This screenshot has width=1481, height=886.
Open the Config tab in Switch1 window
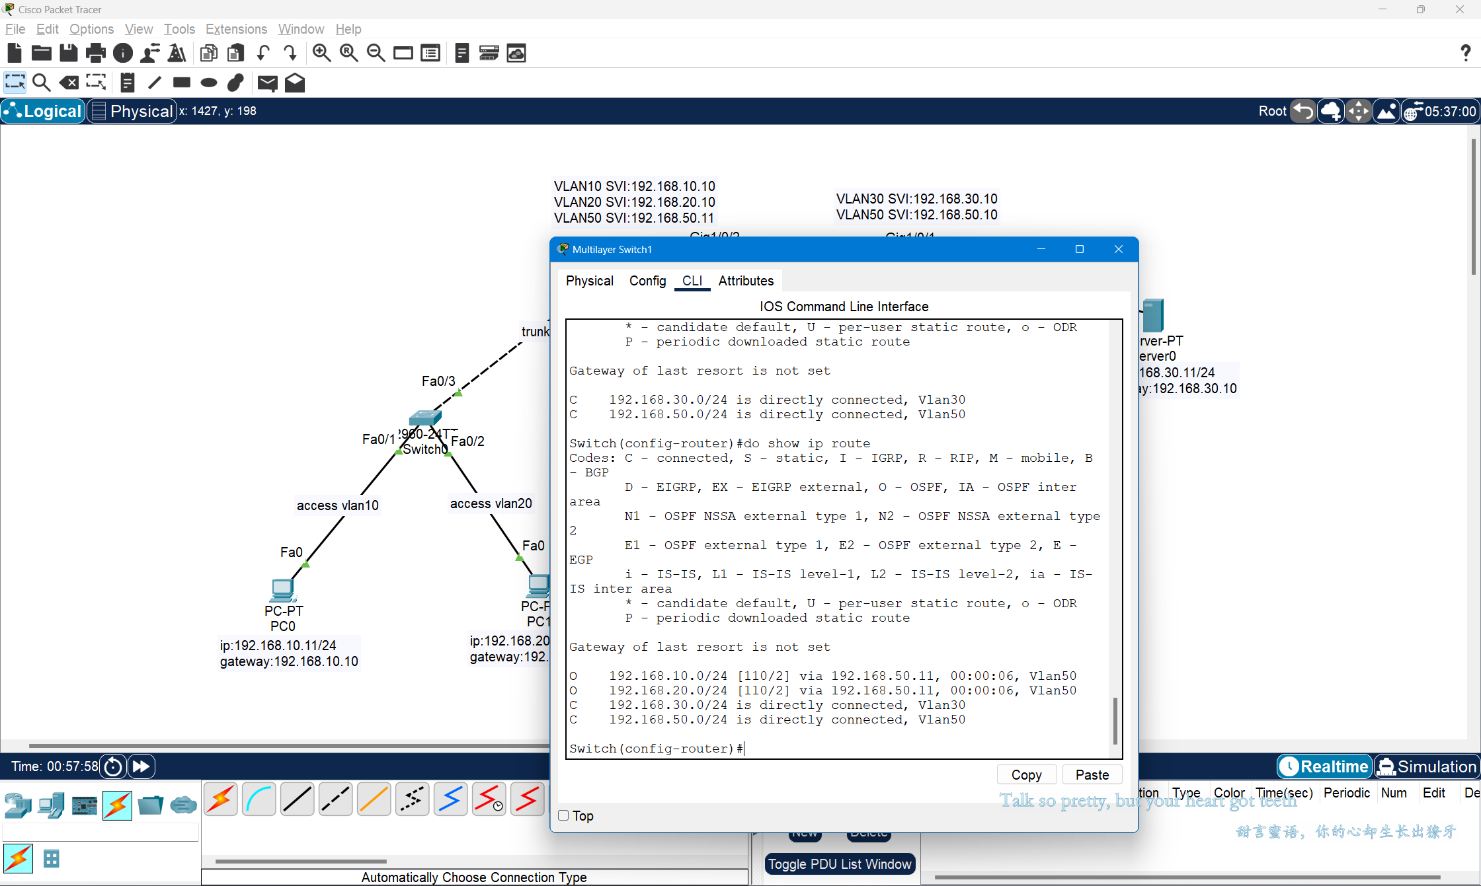coord(647,281)
